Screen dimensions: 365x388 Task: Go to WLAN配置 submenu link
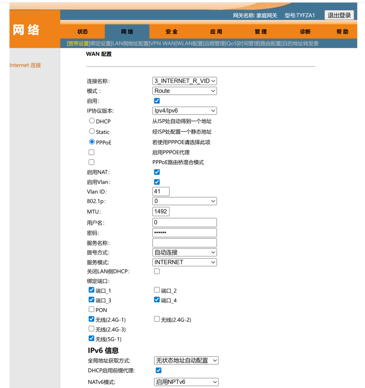[190, 44]
